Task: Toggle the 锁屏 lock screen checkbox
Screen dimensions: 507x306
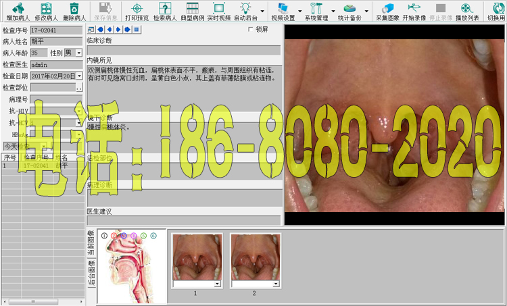Action: coord(251,30)
